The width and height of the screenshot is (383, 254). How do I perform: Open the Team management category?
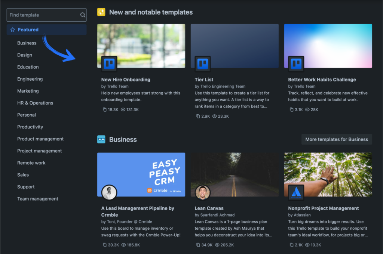(x=38, y=198)
